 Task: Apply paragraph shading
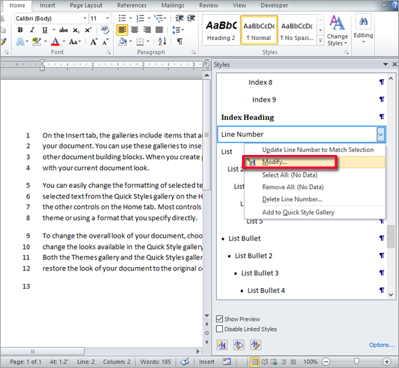tap(123, 41)
